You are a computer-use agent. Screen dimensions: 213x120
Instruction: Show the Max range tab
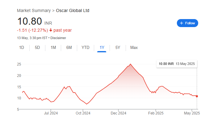point(134,48)
